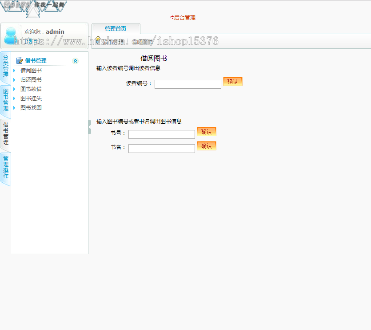Image resolution: width=371 pixels, height=330 pixels.
Task: Click the left-edge arrow to collapse sidebar
Action: 90,126
